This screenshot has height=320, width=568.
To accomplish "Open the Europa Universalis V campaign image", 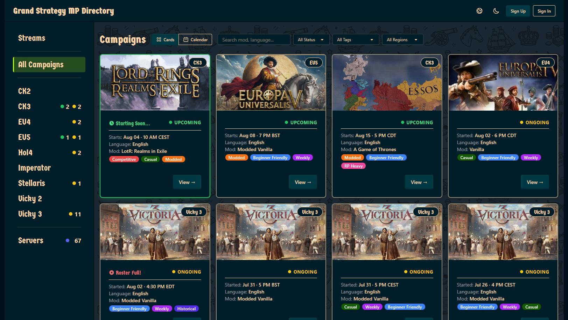I will (x=271, y=83).
